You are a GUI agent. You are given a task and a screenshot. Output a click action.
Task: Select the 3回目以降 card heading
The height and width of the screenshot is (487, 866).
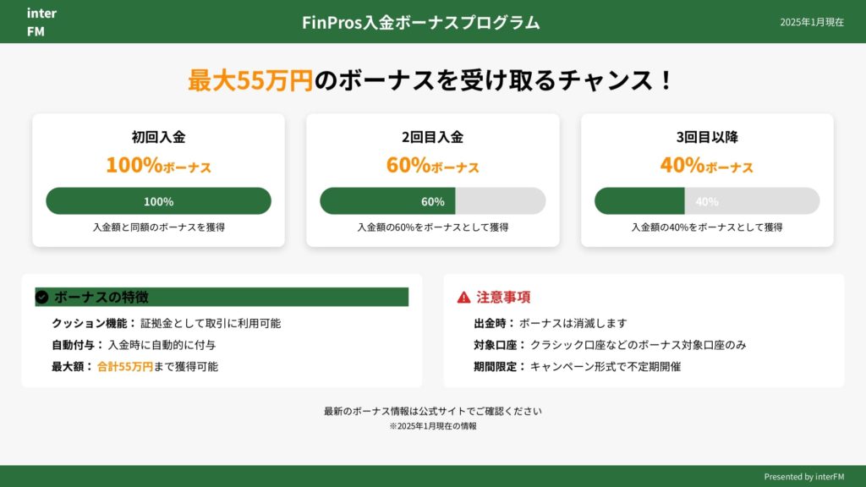click(707, 137)
